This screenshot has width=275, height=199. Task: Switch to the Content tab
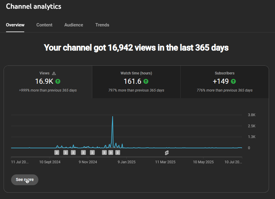click(x=44, y=25)
